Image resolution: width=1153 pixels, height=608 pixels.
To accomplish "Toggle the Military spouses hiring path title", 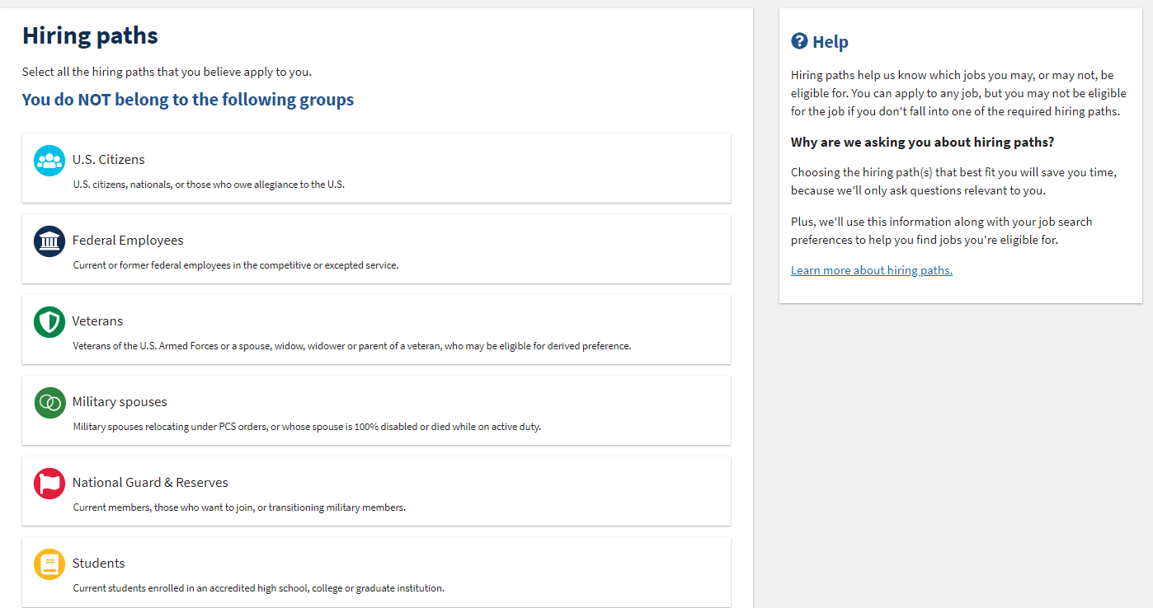I will [x=120, y=402].
